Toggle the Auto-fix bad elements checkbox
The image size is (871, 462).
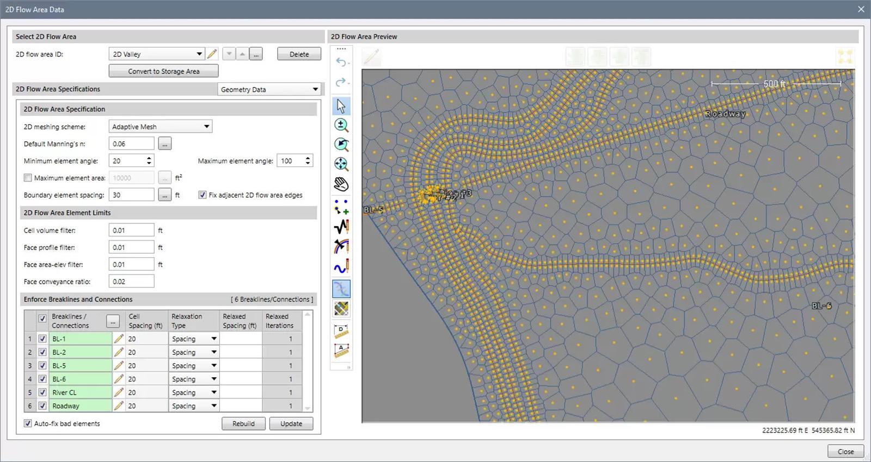point(28,423)
